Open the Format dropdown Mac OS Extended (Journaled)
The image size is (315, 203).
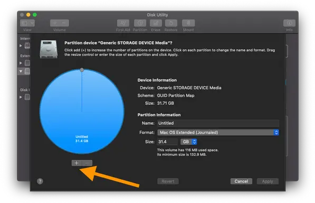(x=218, y=132)
